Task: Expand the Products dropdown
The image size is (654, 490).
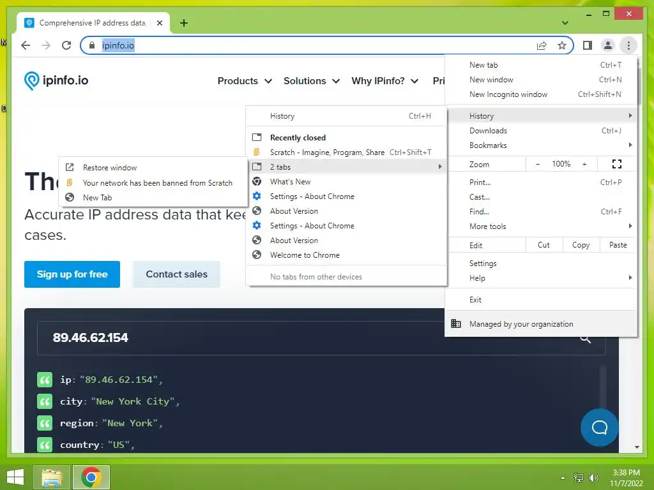Action: (245, 81)
